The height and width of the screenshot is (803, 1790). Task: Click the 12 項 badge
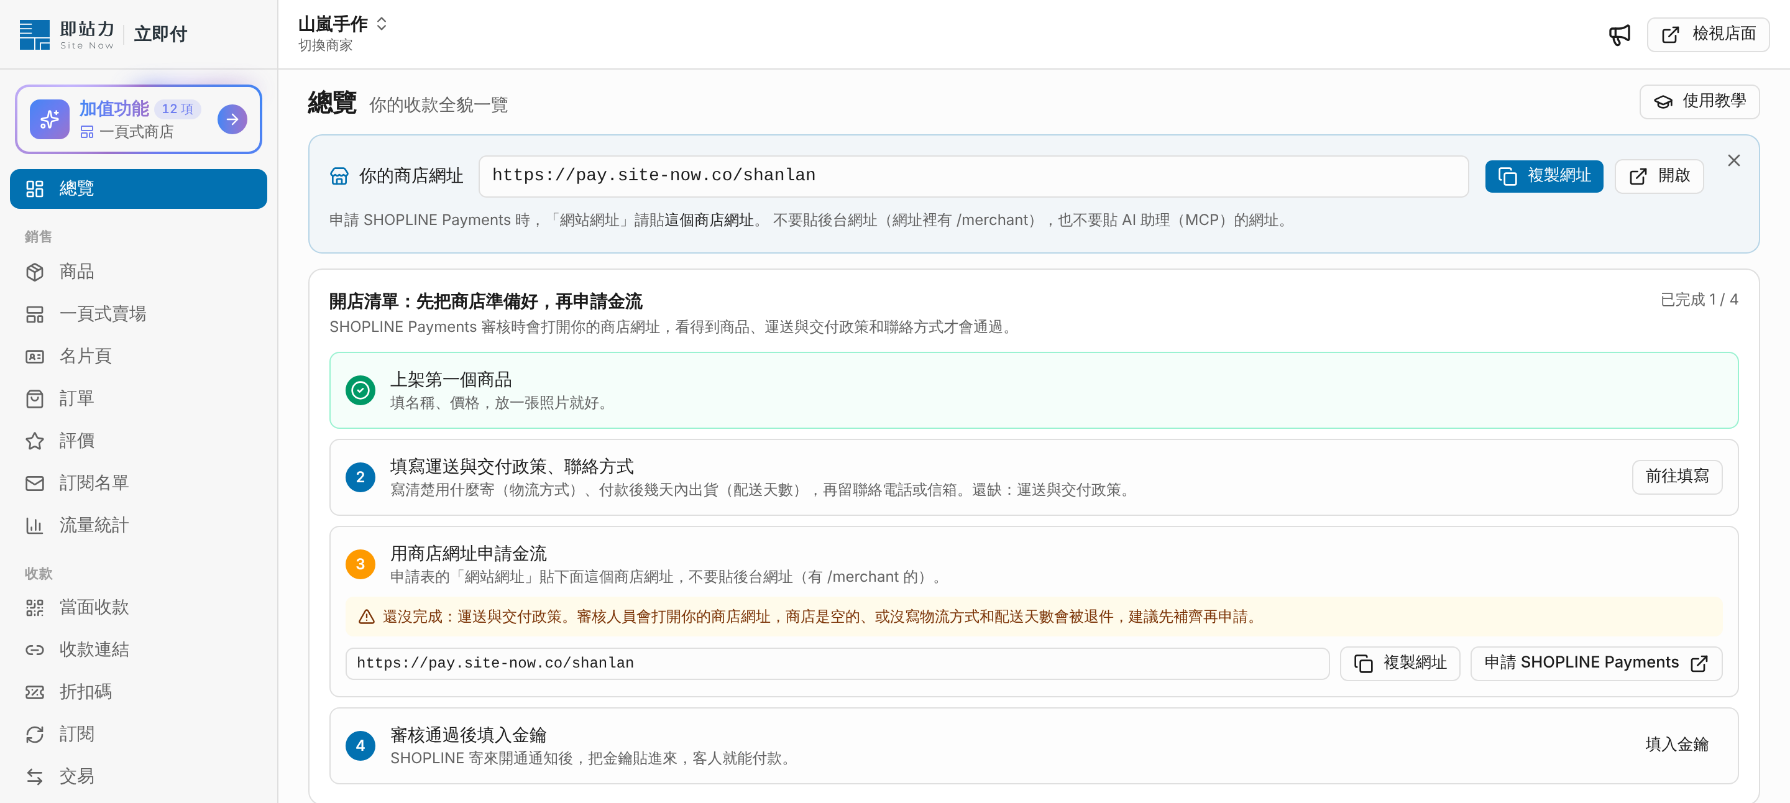point(177,109)
